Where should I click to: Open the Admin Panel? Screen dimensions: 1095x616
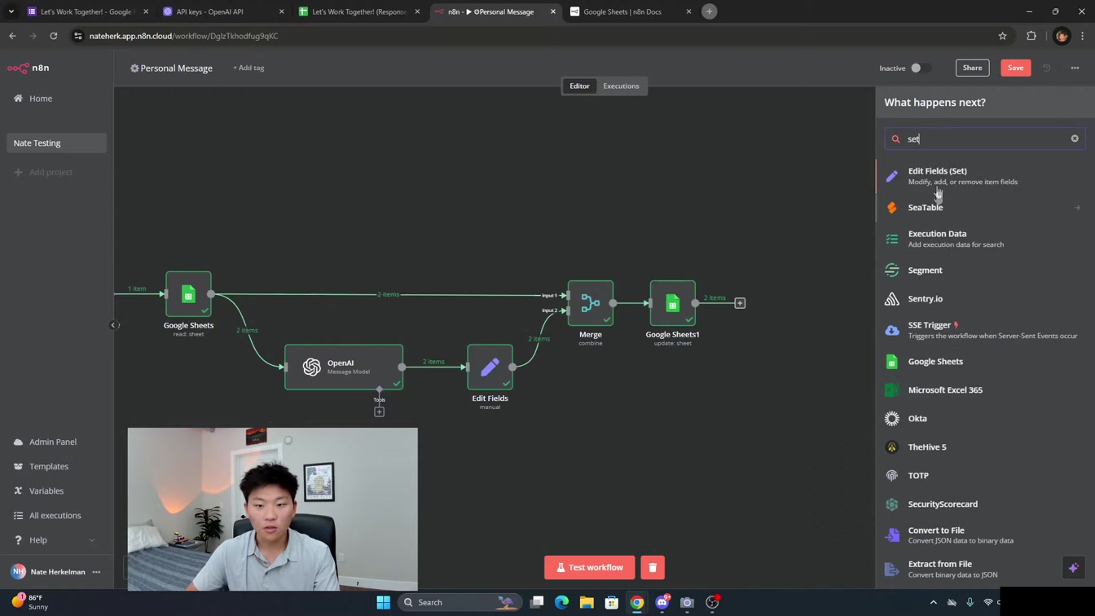[x=55, y=442]
